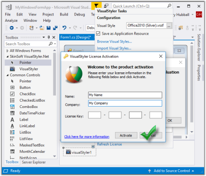Open the New Project dropdown arrow
Image resolution: width=206 pixels, height=176 pixels.
point(37,28)
